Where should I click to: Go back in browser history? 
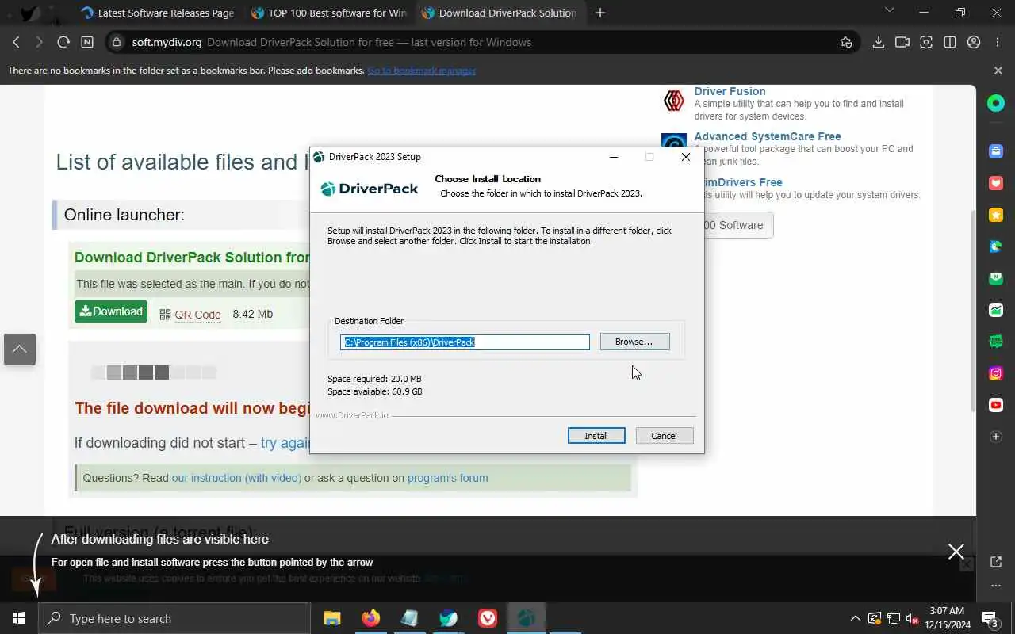pyautogui.click(x=16, y=42)
